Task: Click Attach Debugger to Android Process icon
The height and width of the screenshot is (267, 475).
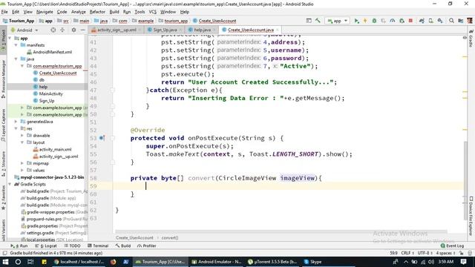Action: [x=402, y=21]
